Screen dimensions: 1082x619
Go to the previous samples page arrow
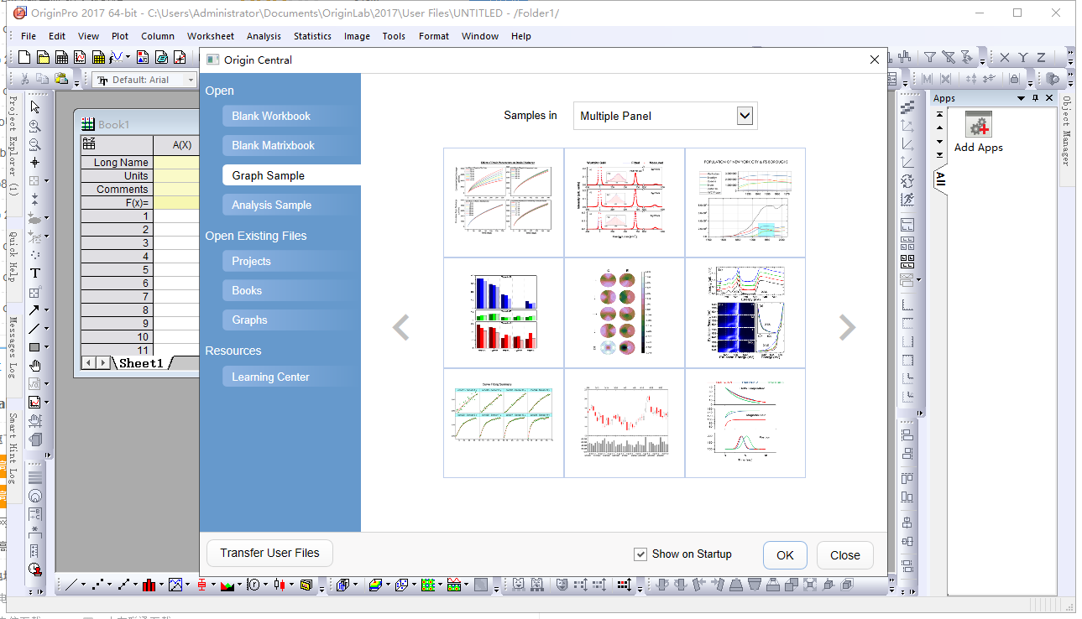(x=401, y=327)
